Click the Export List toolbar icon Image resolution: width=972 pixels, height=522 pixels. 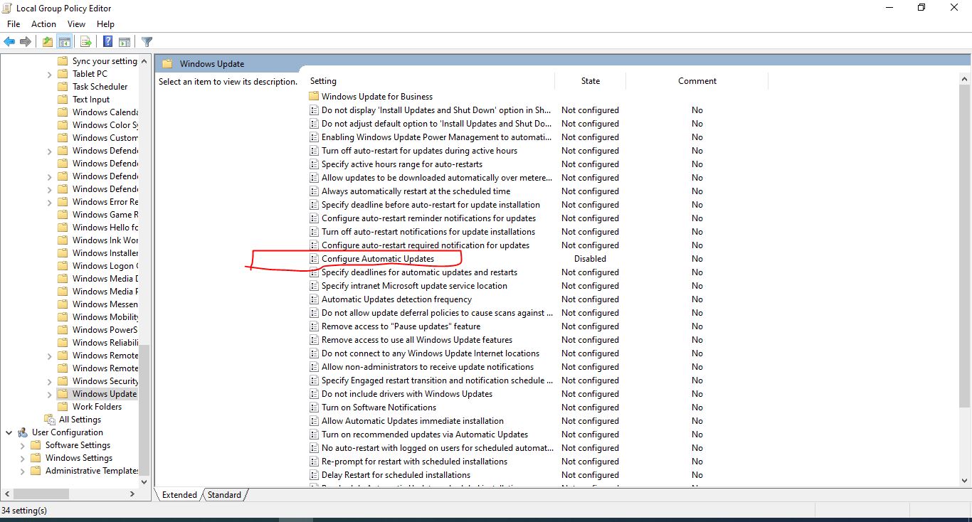pos(85,42)
